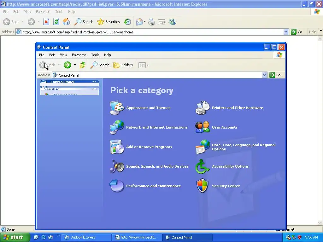Click the Windows start button
Screen dimensions: 323x242
(x=15, y=237)
